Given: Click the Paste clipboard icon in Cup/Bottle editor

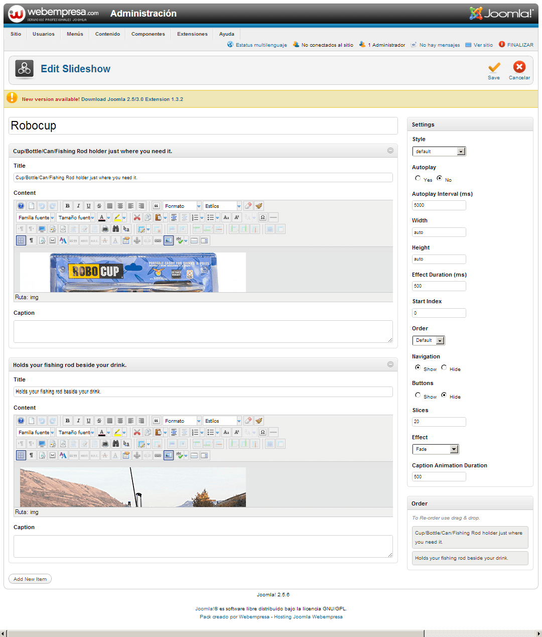Looking at the screenshot, I should pyautogui.click(x=158, y=217).
